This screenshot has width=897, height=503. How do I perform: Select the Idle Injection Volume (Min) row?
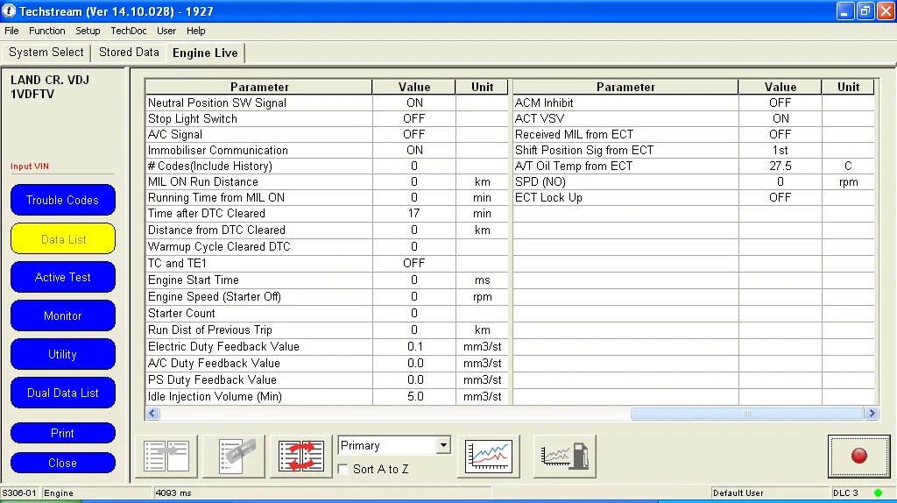pyautogui.click(x=328, y=397)
